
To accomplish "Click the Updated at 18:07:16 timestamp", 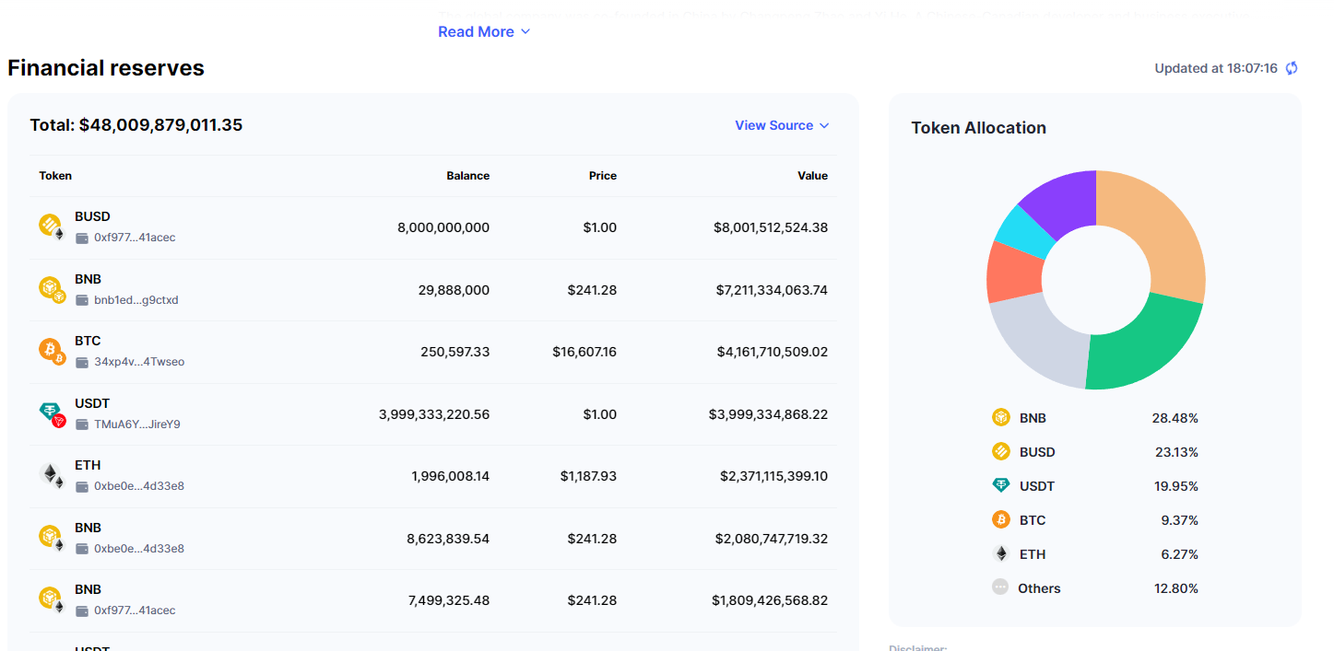I will (x=1216, y=68).
